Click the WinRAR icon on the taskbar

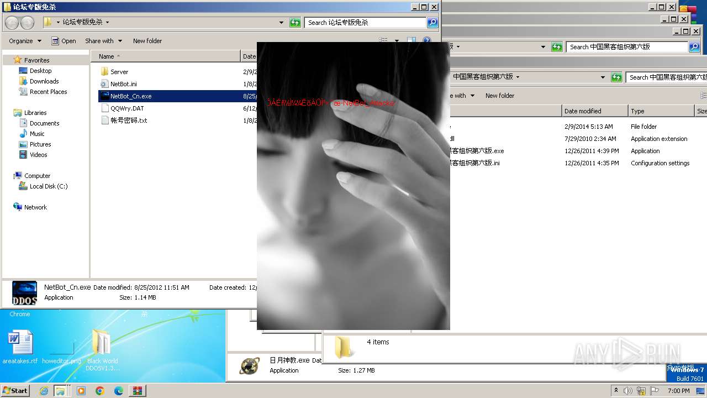click(138, 391)
